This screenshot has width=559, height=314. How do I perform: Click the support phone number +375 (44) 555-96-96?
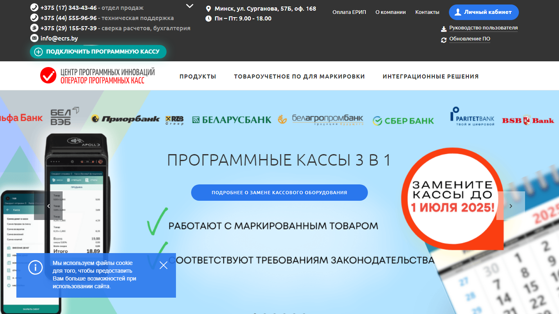pos(69,18)
